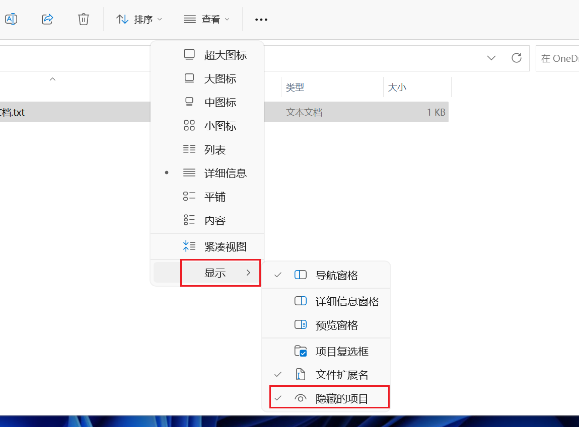Click the Rename icon in toolbar
This screenshot has height=427, width=579.
tap(11, 19)
